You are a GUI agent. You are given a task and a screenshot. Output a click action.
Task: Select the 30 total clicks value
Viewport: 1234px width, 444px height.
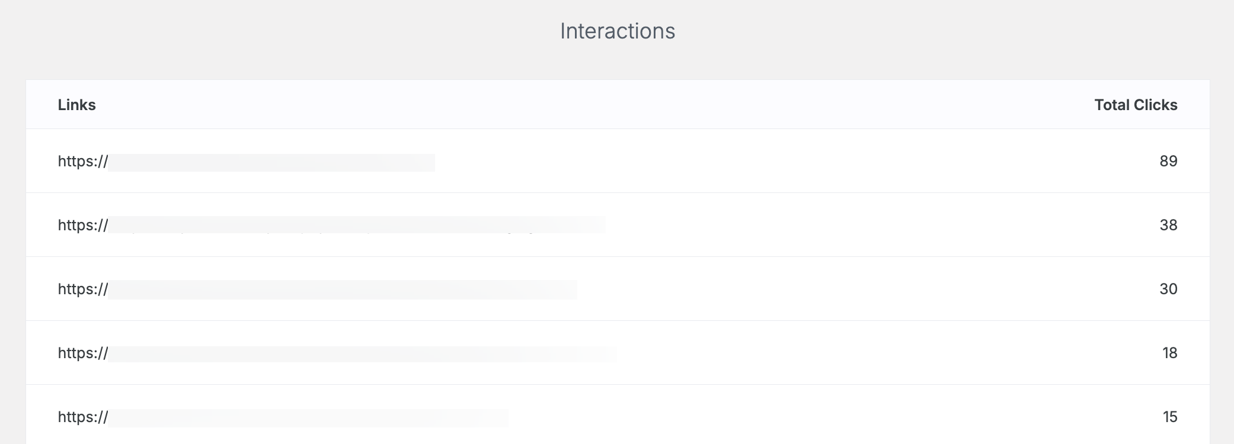tap(1168, 289)
